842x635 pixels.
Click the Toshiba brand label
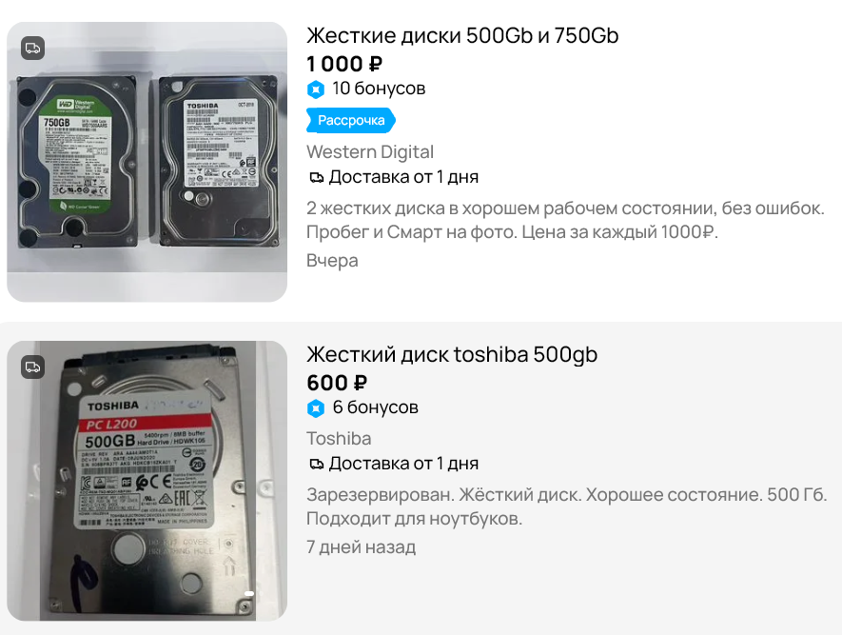[x=339, y=438]
